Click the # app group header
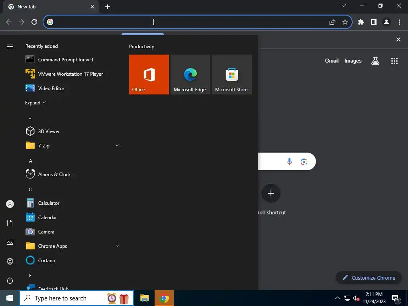Screen dimensions: 408x306 (x=30, y=118)
